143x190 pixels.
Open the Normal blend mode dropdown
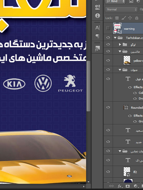pos(121,9)
